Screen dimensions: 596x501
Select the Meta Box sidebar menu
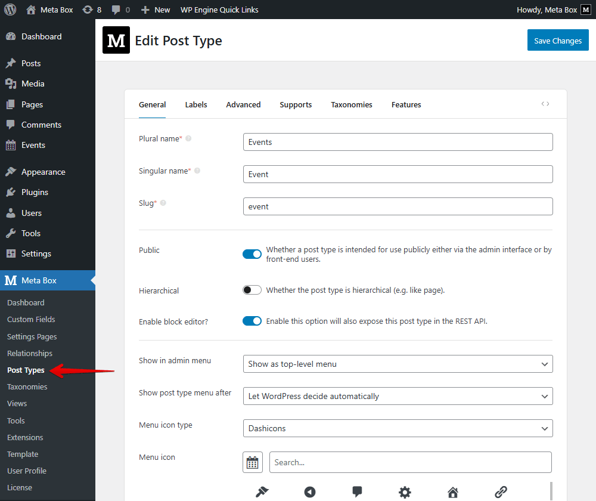(48, 280)
